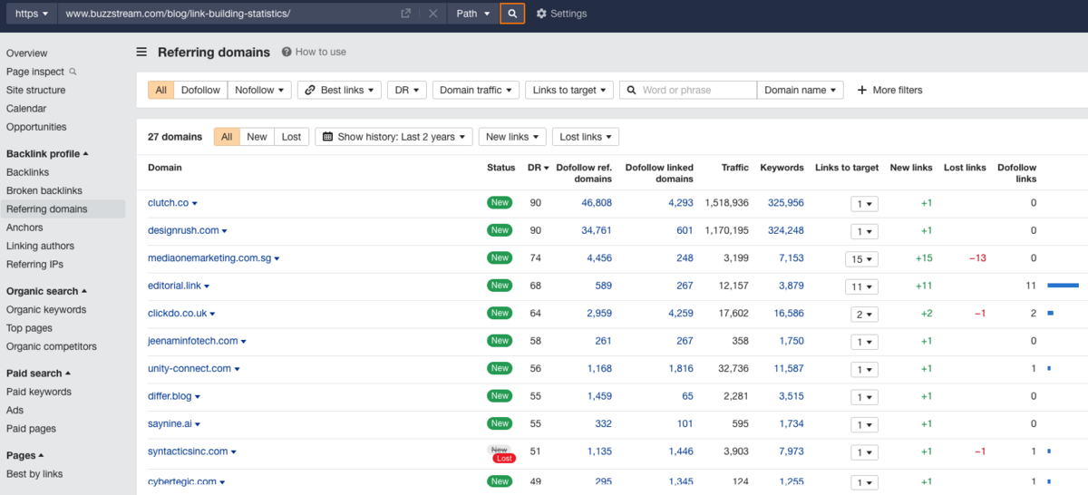This screenshot has width=1088, height=495.
Task: Click the Page inspect magnifier icon
Action: tap(73, 72)
